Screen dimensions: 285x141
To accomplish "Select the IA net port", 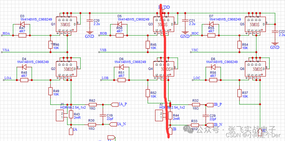I will 71,131.
